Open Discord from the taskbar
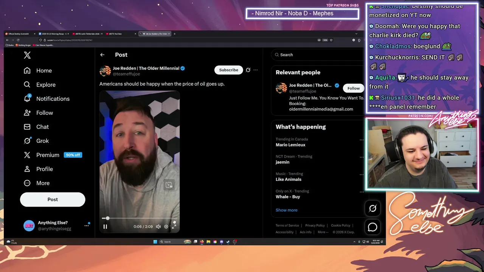The image size is (484, 272). click(x=222, y=242)
